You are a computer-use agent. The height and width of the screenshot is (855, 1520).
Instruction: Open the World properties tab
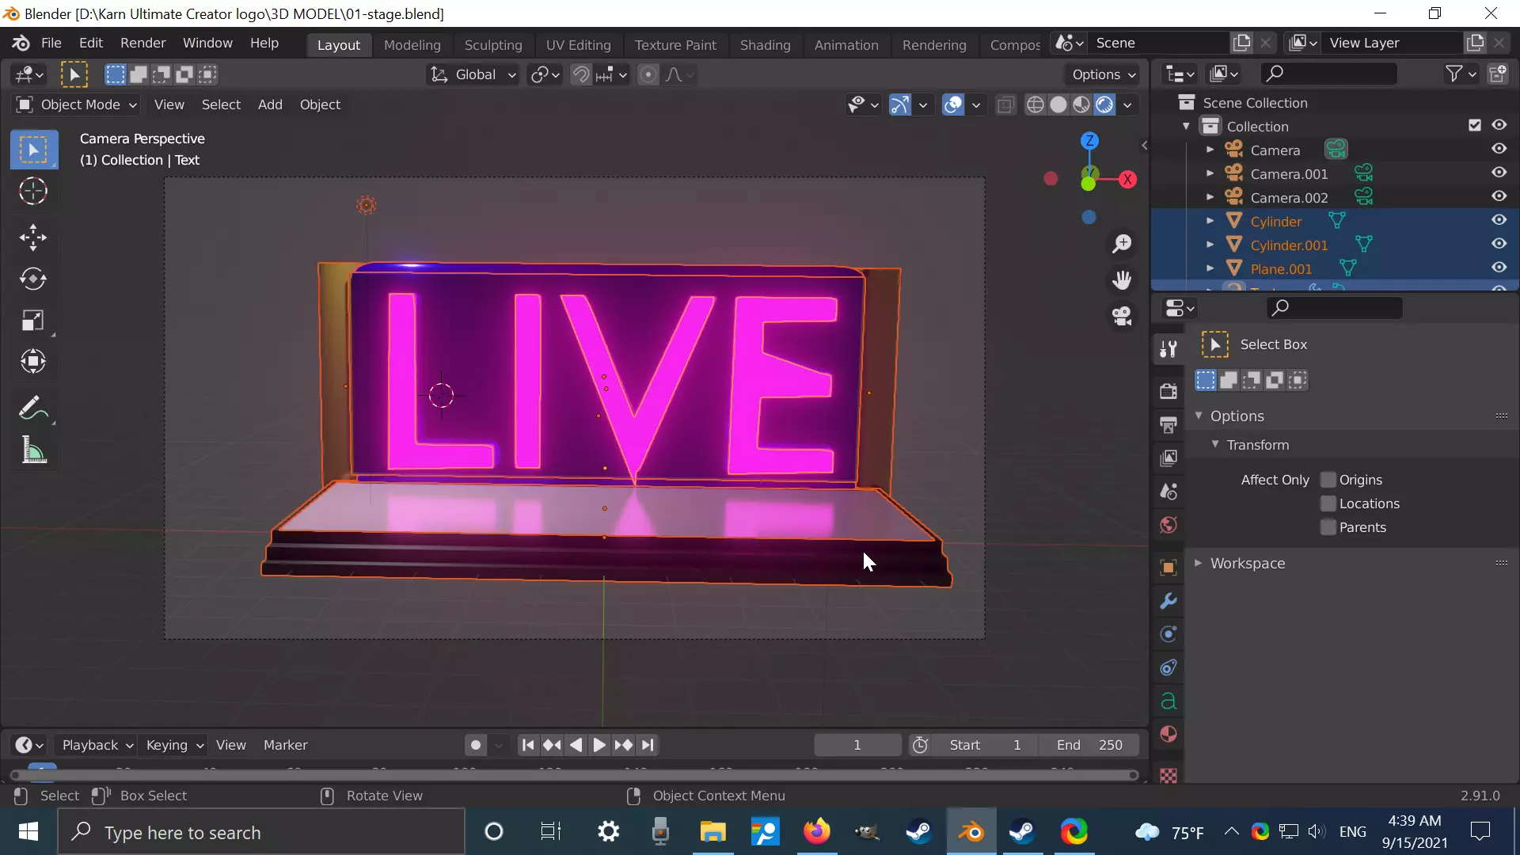[x=1168, y=526]
